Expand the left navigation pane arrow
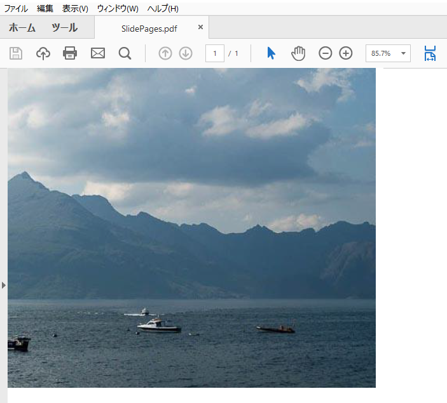Viewport: 447px width, 403px height. 4,285
